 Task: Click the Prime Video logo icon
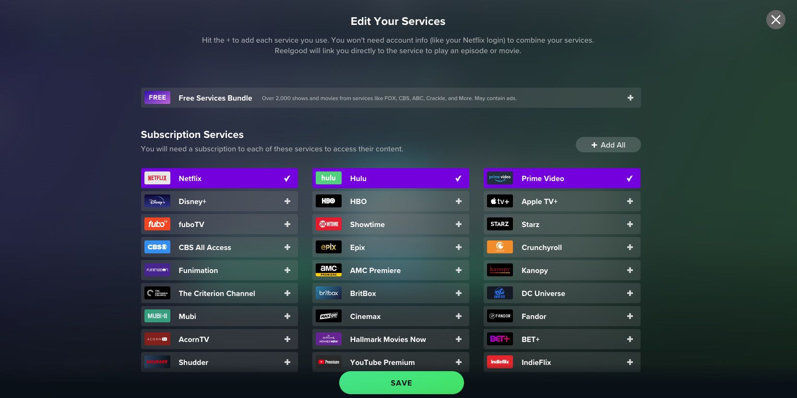[500, 178]
